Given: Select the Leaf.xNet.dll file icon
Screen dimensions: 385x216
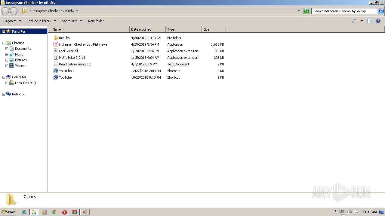Looking at the screenshot, I should tap(56, 51).
